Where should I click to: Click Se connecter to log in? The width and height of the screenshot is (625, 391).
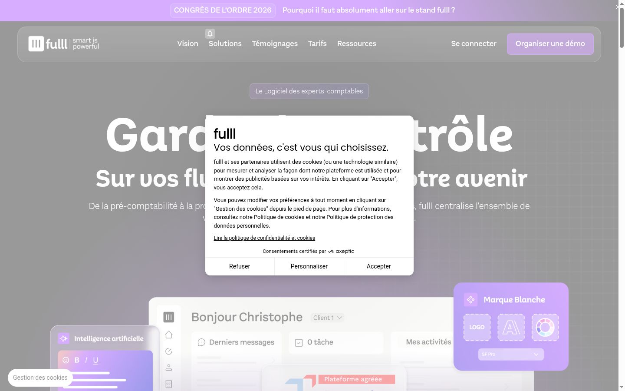474,43
